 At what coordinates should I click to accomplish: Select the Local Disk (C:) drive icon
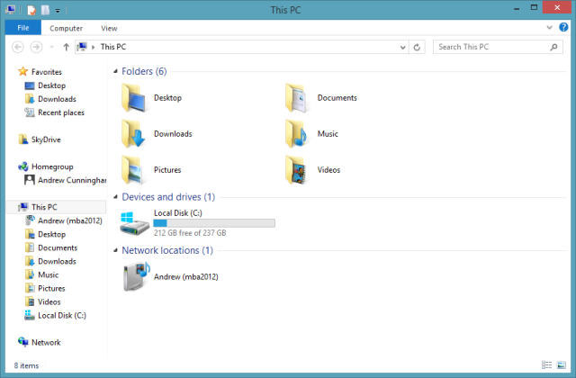[134, 223]
